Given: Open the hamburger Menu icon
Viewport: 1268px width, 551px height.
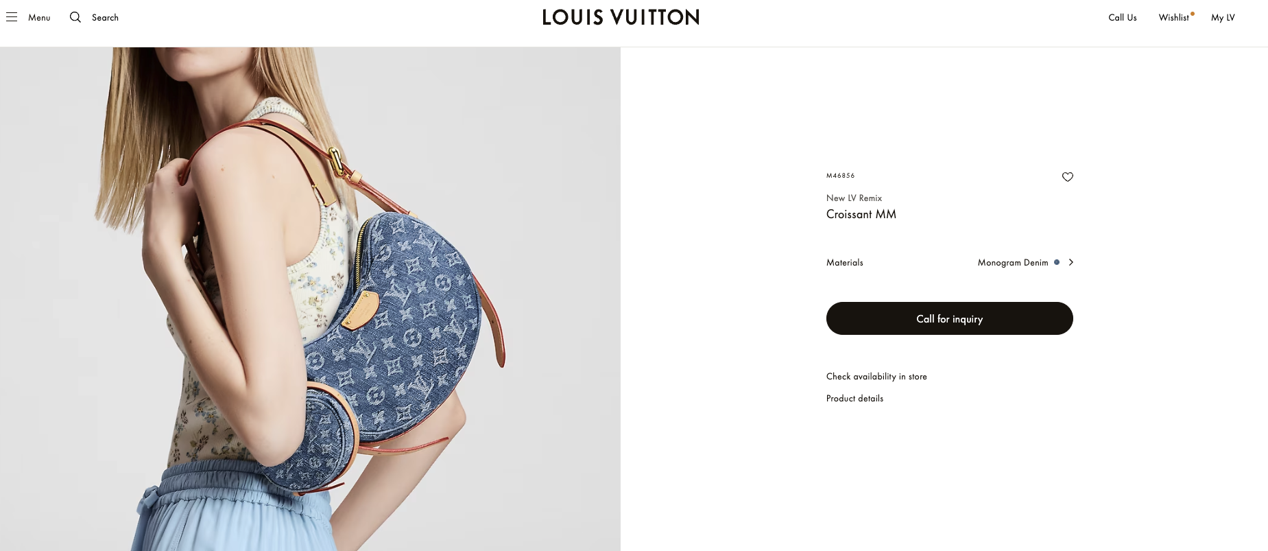Looking at the screenshot, I should [12, 17].
